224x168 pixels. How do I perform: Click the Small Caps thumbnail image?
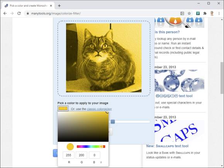pos(180,131)
